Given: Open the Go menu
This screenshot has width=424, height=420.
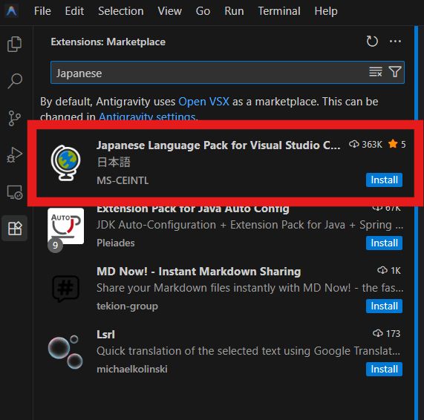Looking at the screenshot, I should [203, 11].
